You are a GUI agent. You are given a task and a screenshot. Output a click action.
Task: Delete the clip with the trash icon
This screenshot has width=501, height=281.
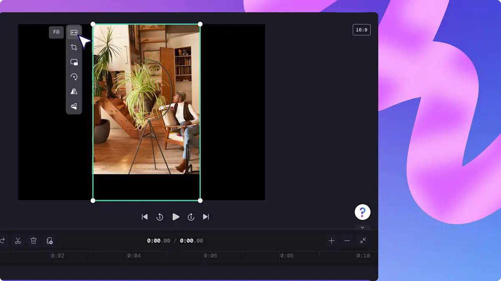tap(33, 240)
